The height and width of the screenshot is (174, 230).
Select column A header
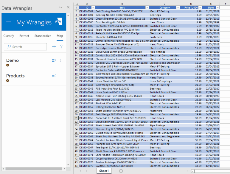click(87, 4)
